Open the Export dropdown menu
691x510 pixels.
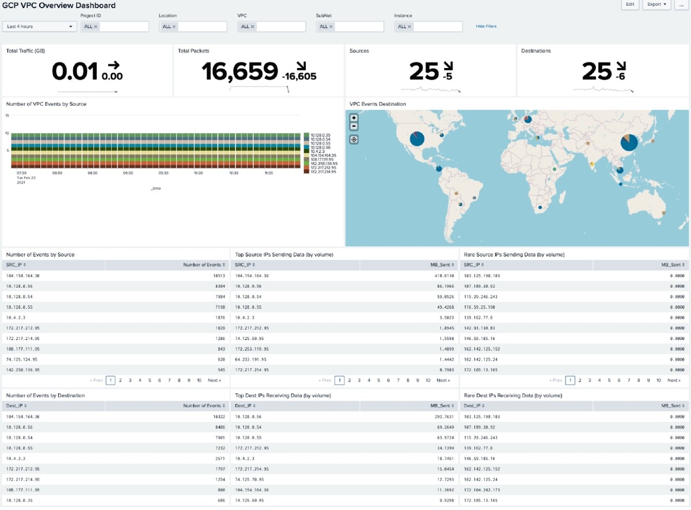[657, 5]
